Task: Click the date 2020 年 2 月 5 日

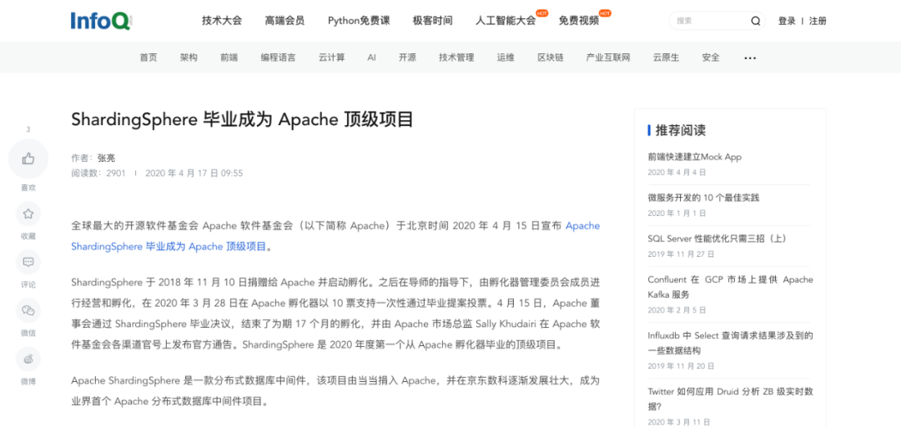Action: (x=677, y=309)
